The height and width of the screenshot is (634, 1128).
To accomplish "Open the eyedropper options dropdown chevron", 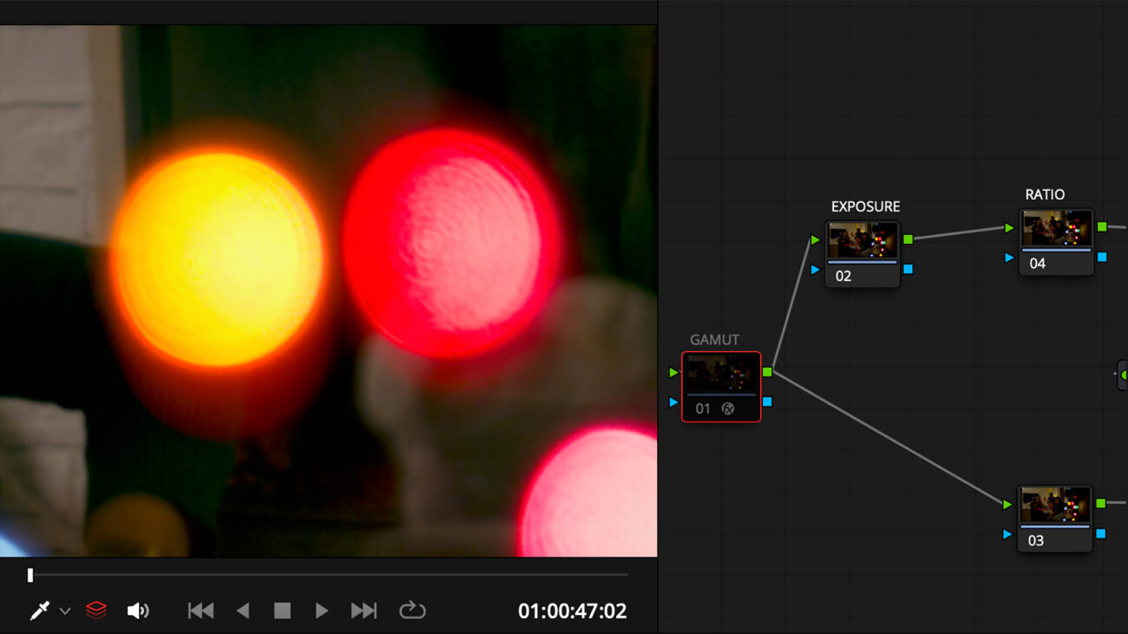I will (x=66, y=610).
